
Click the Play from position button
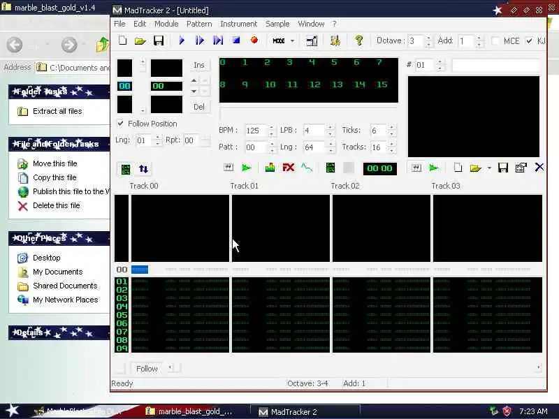218,41
